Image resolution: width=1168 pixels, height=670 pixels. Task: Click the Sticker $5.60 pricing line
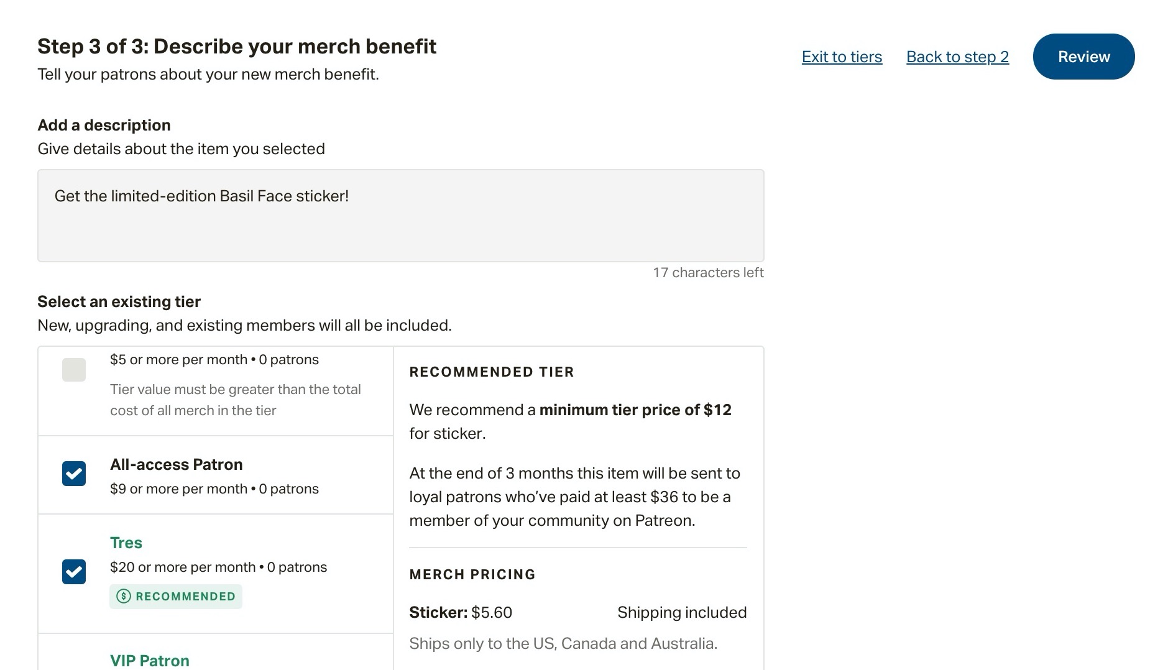point(461,612)
